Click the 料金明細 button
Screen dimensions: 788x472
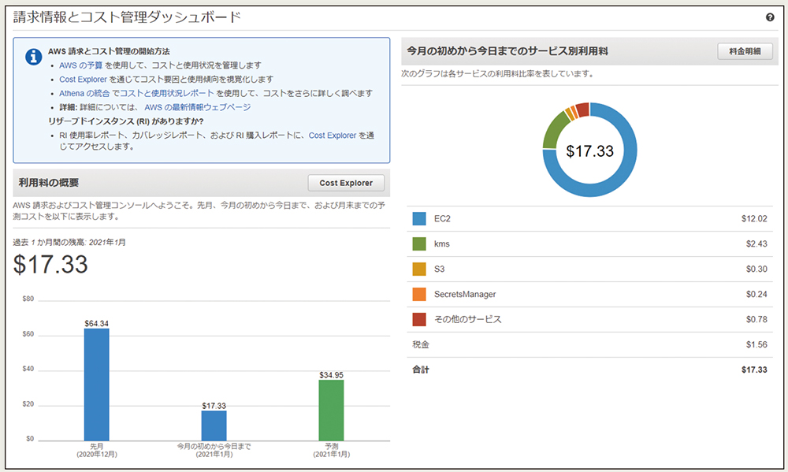(x=745, y=51)
